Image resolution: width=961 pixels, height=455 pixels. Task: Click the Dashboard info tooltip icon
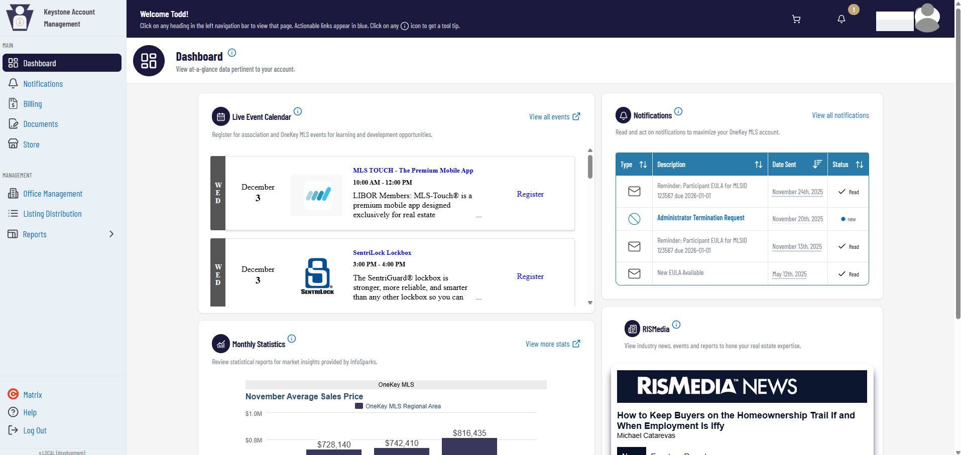coord(232,53)
